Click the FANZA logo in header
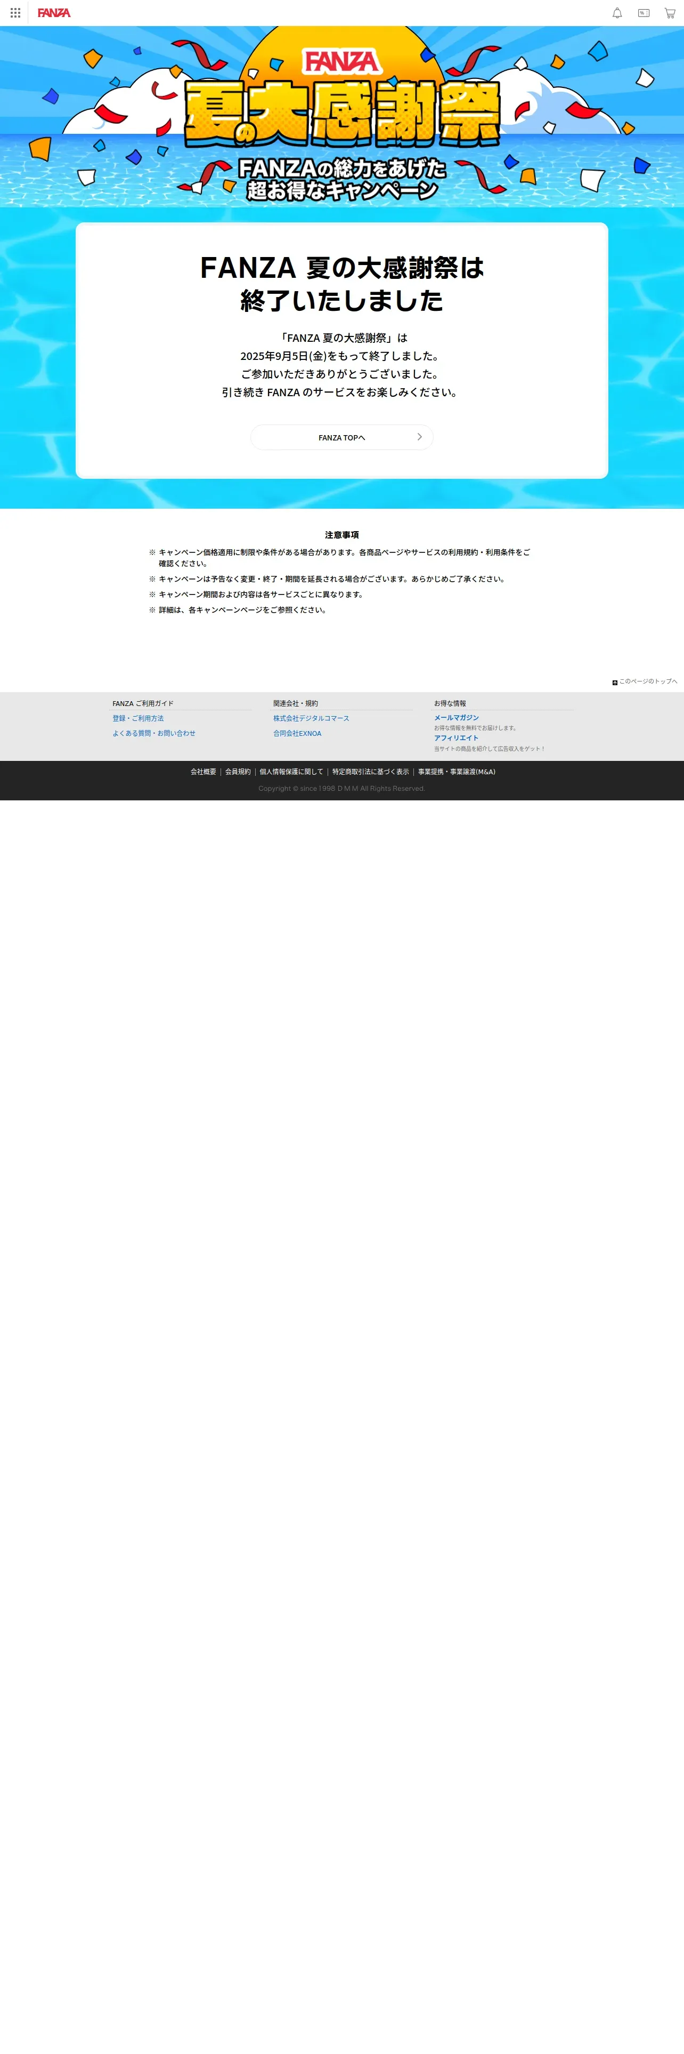 (54, 13)
